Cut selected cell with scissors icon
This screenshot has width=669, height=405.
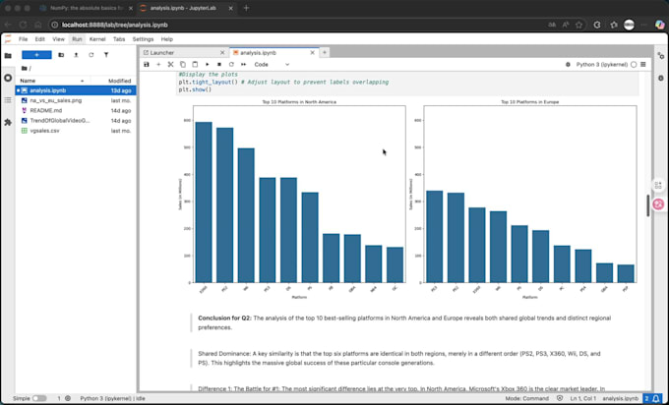point(170,64)
